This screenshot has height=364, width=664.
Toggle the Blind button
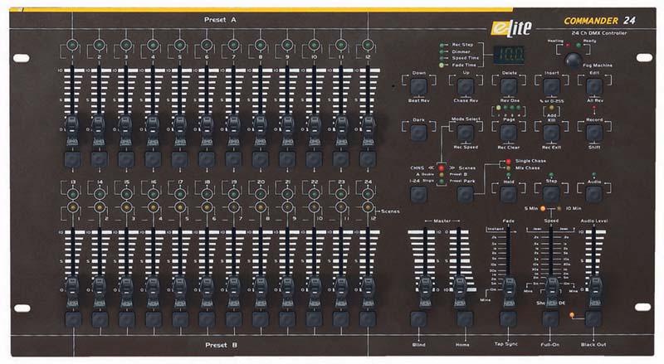(418, 319)
